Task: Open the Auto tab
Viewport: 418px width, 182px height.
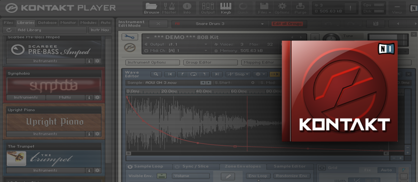Action: click(106, 23)
